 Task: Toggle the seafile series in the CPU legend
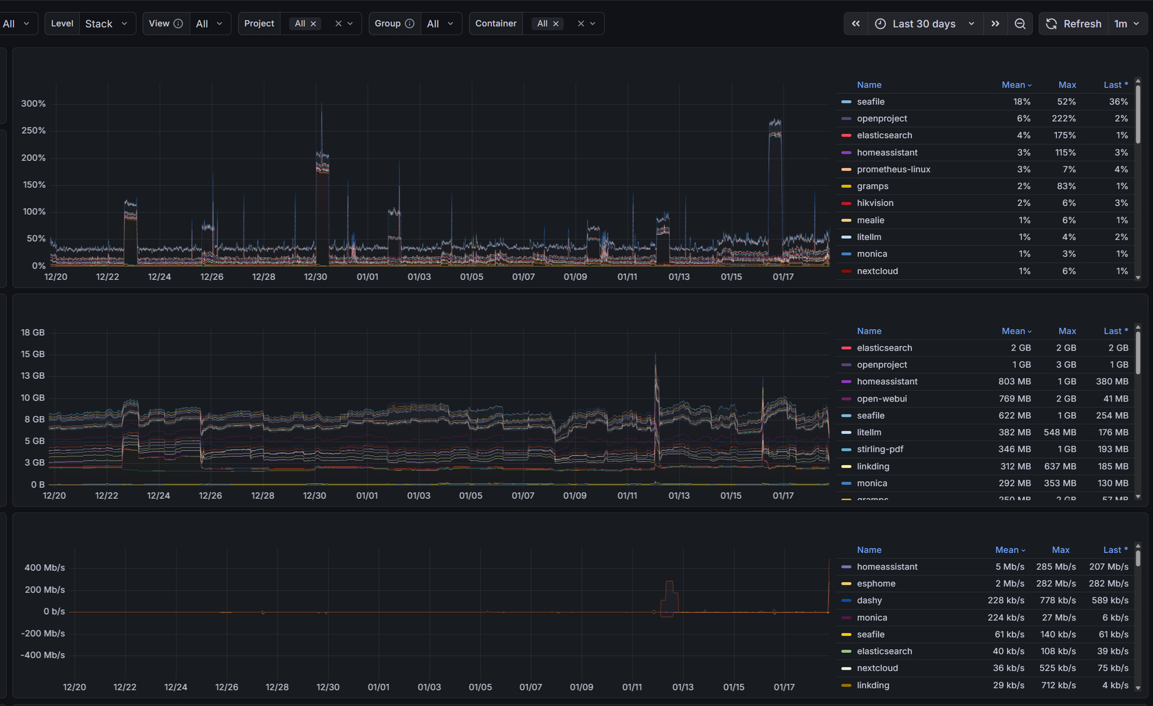pos(871,101)
